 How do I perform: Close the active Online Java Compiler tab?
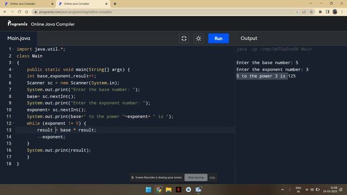[106, 4]
